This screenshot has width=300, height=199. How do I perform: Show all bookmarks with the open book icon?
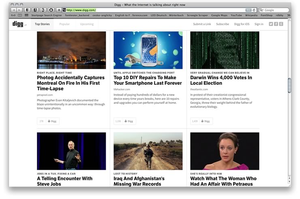(20, 15)
